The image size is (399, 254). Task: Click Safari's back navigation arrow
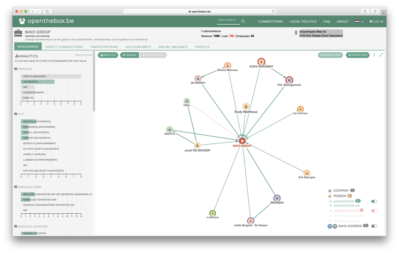[x=33, y=11]
